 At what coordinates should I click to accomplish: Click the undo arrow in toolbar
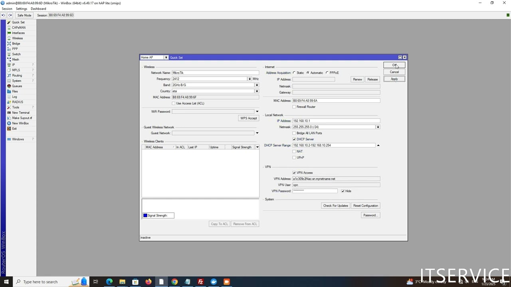[x=3, y=15]
